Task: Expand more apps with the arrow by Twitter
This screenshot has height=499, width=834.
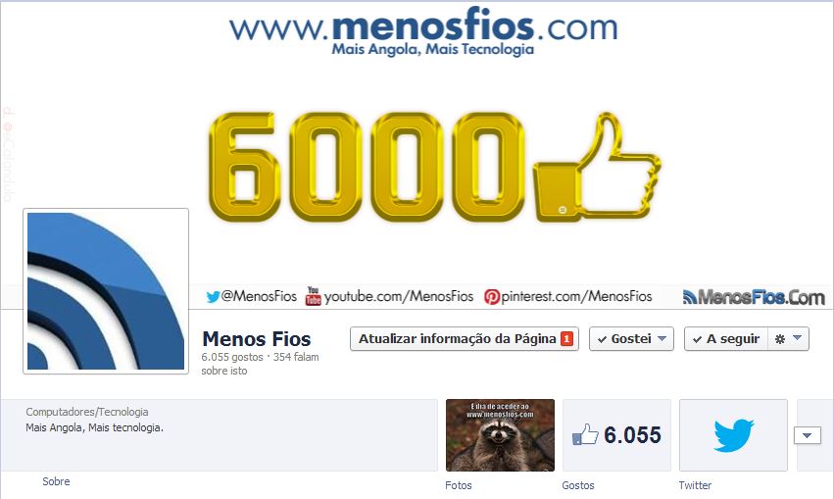Action: tap(808, 435)
